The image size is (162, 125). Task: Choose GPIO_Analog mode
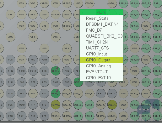pos(101,66)
